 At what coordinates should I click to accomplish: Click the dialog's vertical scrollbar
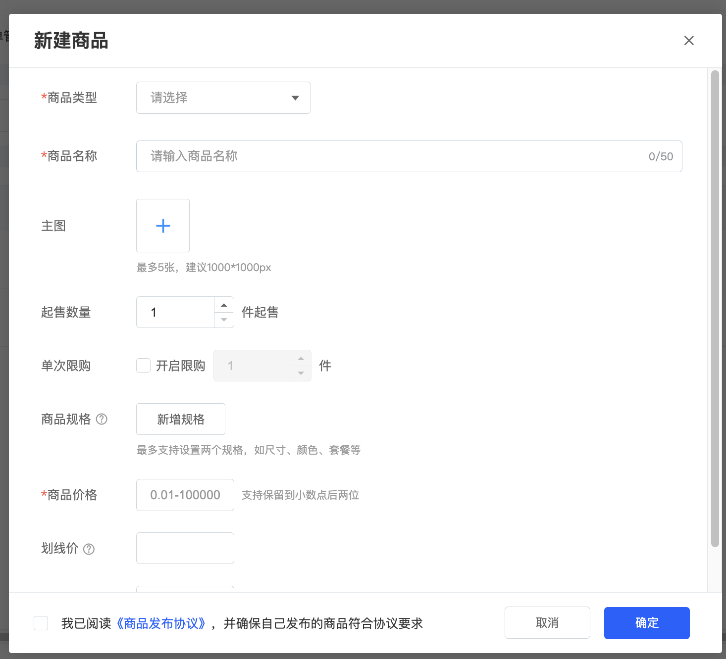pos(715,307)
